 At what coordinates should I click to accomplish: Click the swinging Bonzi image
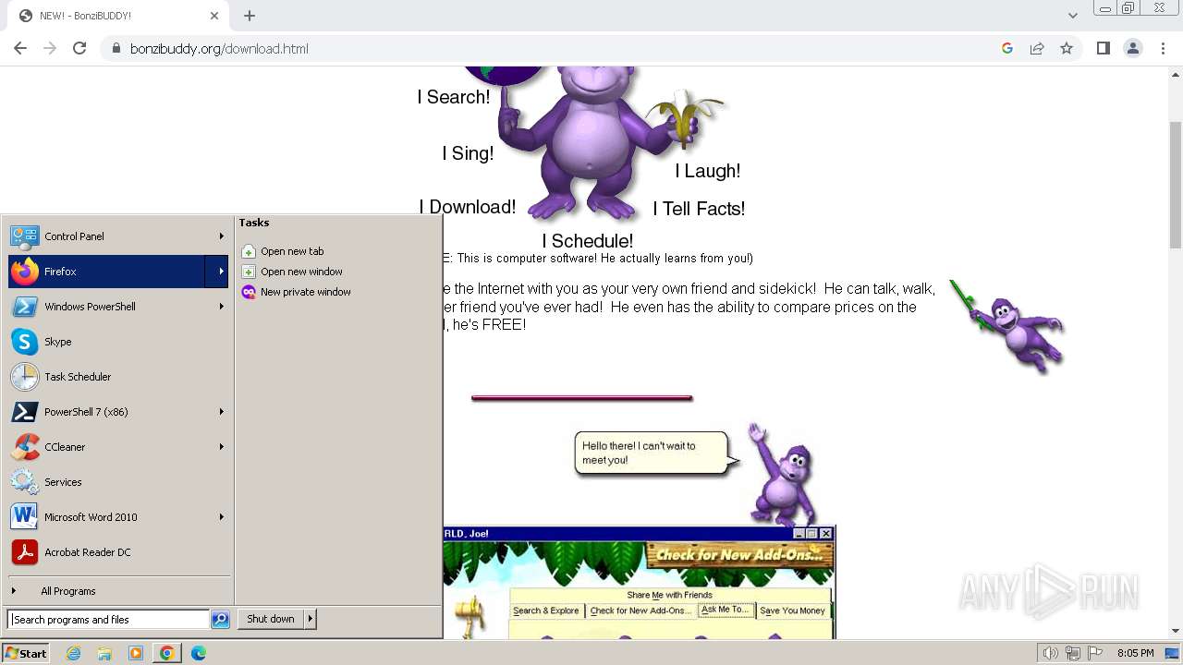click(1007, 326)
